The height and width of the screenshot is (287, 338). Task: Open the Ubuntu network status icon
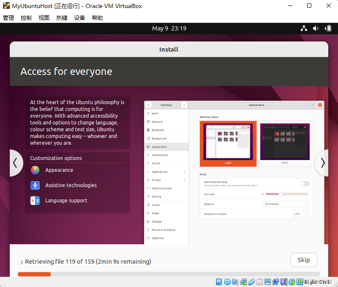(304, 28)
